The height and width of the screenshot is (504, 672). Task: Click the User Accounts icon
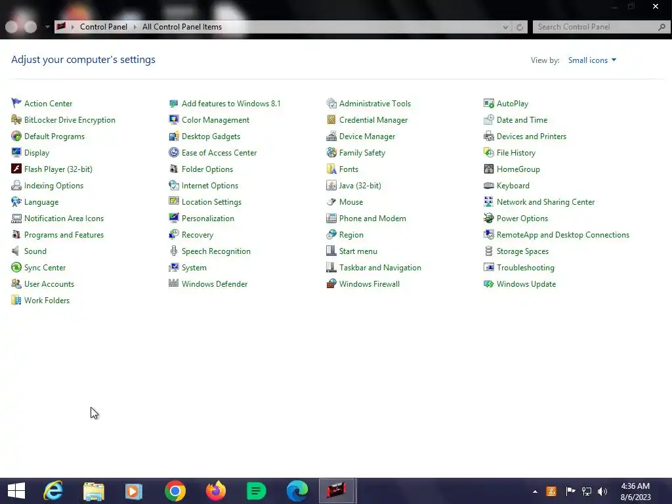click(16, 283)
